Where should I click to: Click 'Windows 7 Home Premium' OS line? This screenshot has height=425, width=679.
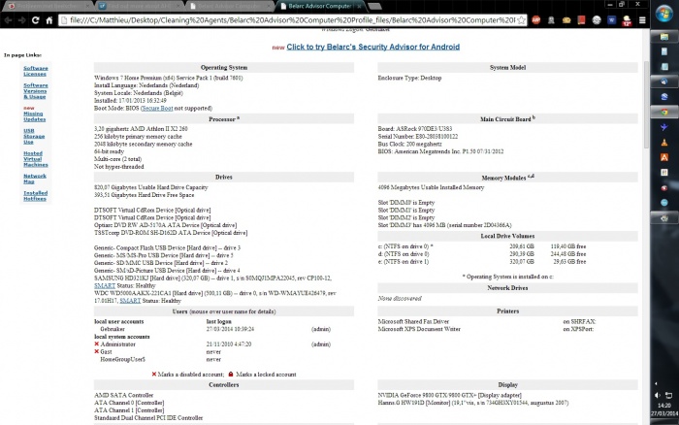pos(168,78)
